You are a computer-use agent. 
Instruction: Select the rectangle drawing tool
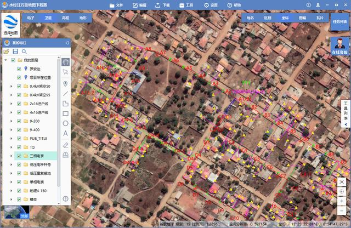[x=65, y=113]
